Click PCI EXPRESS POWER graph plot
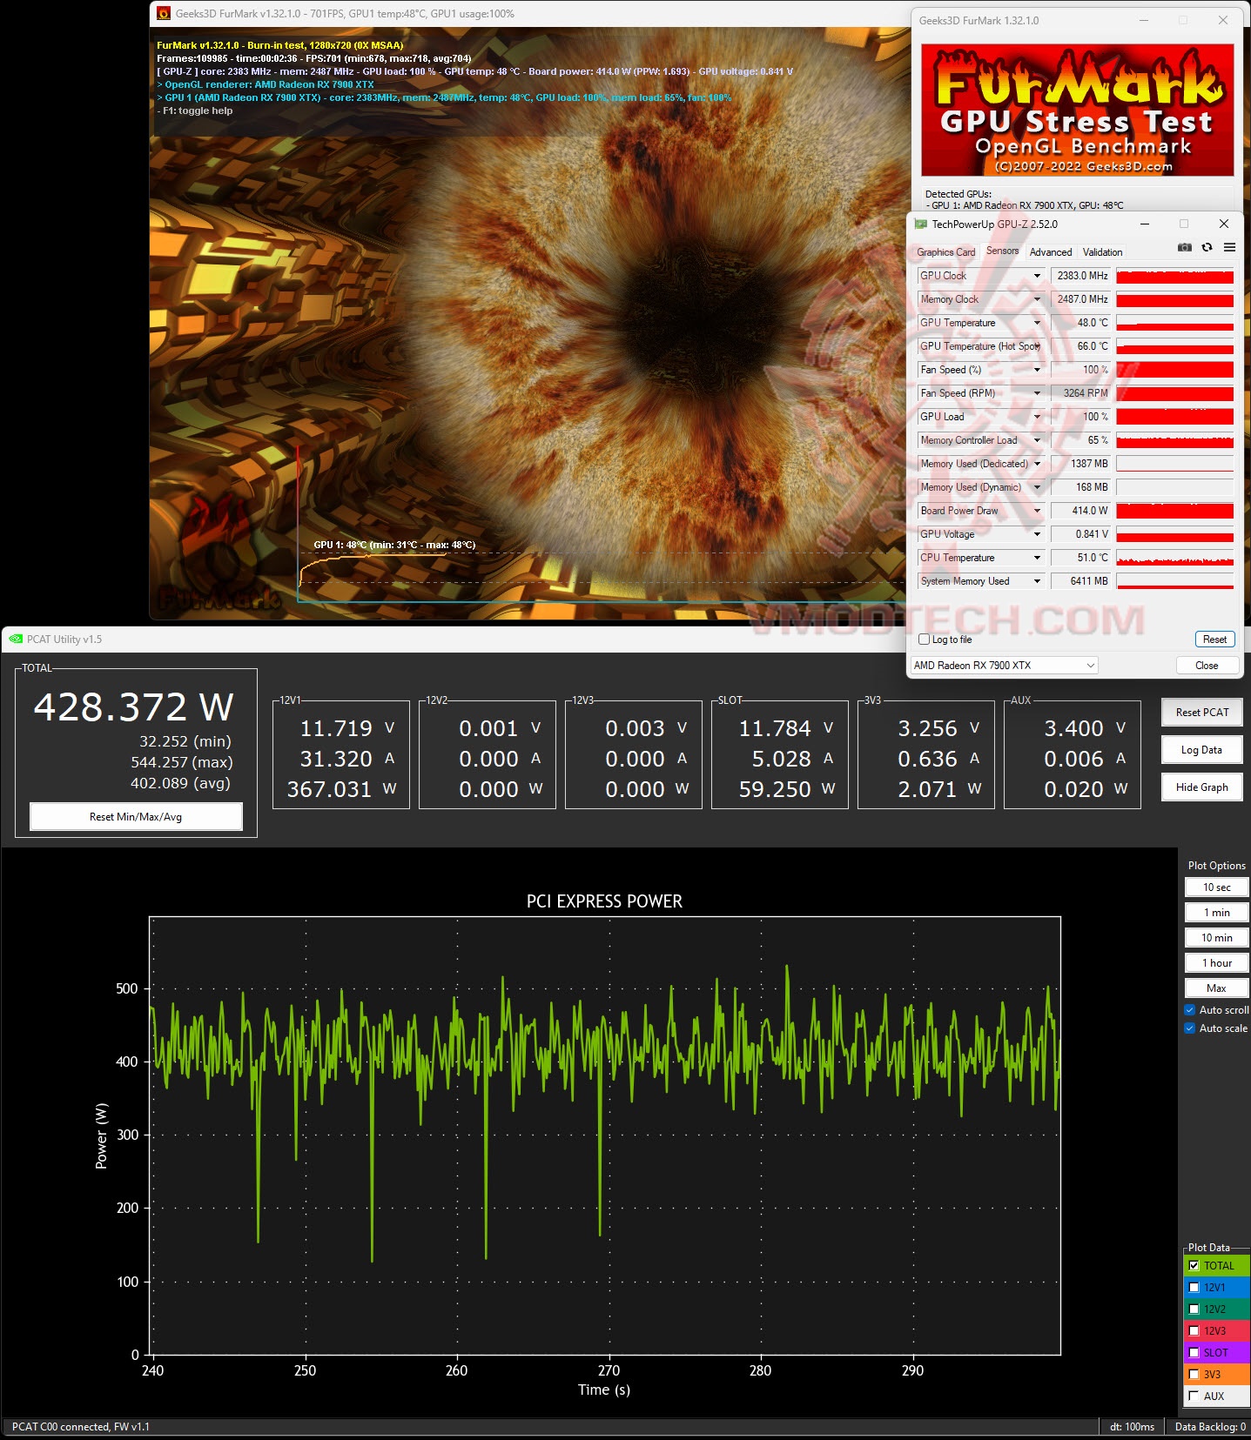 (605, 1135)
